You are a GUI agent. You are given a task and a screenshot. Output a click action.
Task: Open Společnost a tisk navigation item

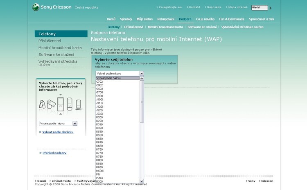point(262,19)
